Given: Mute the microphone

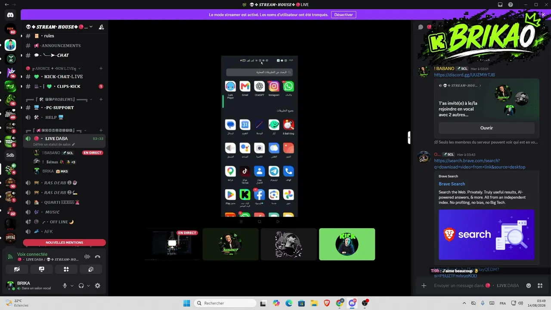Looking at the screenshot, I should pyautogui.click(x=65, y=285).
